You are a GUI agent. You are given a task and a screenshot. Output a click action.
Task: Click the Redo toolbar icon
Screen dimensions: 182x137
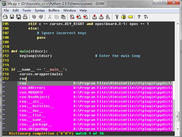pyautogui.click(x=41, y=17)
